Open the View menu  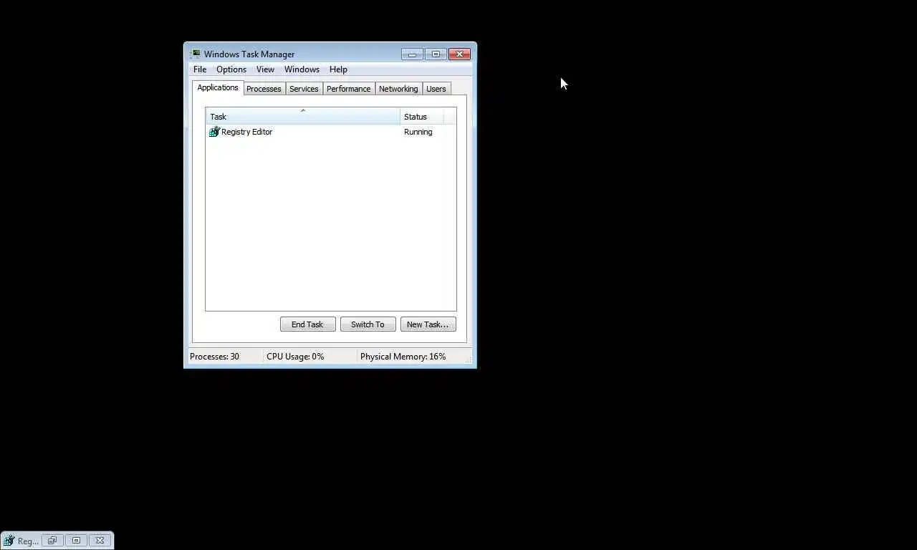coord(265,69)
